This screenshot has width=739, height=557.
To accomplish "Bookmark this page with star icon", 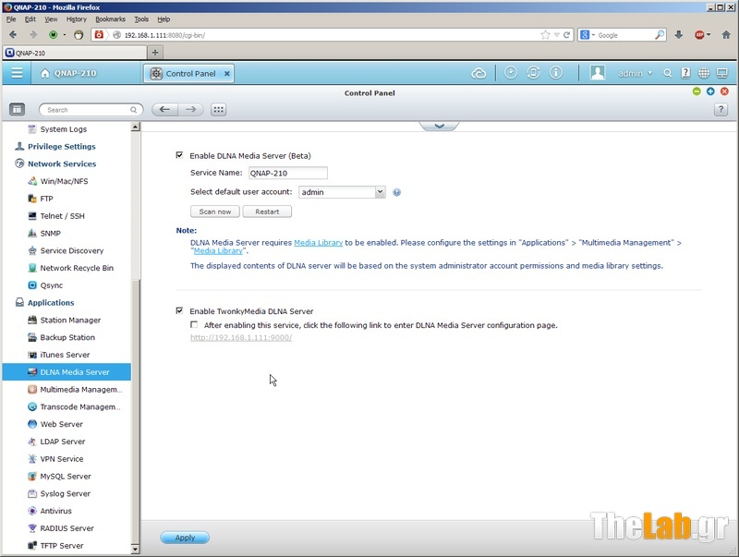I will tap(545, 35).
